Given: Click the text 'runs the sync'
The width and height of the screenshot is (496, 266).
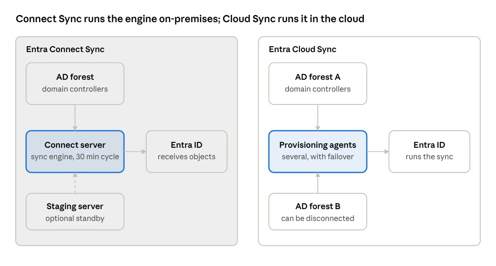Looking at the screenshot, I should [430, 157].
